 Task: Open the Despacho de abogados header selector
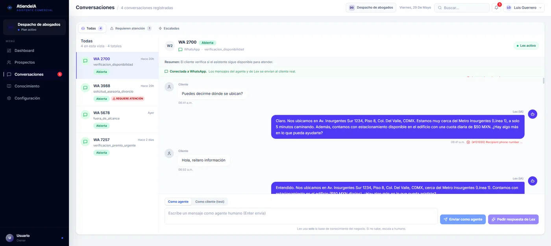pyautogui.click(x=371, y=7)
